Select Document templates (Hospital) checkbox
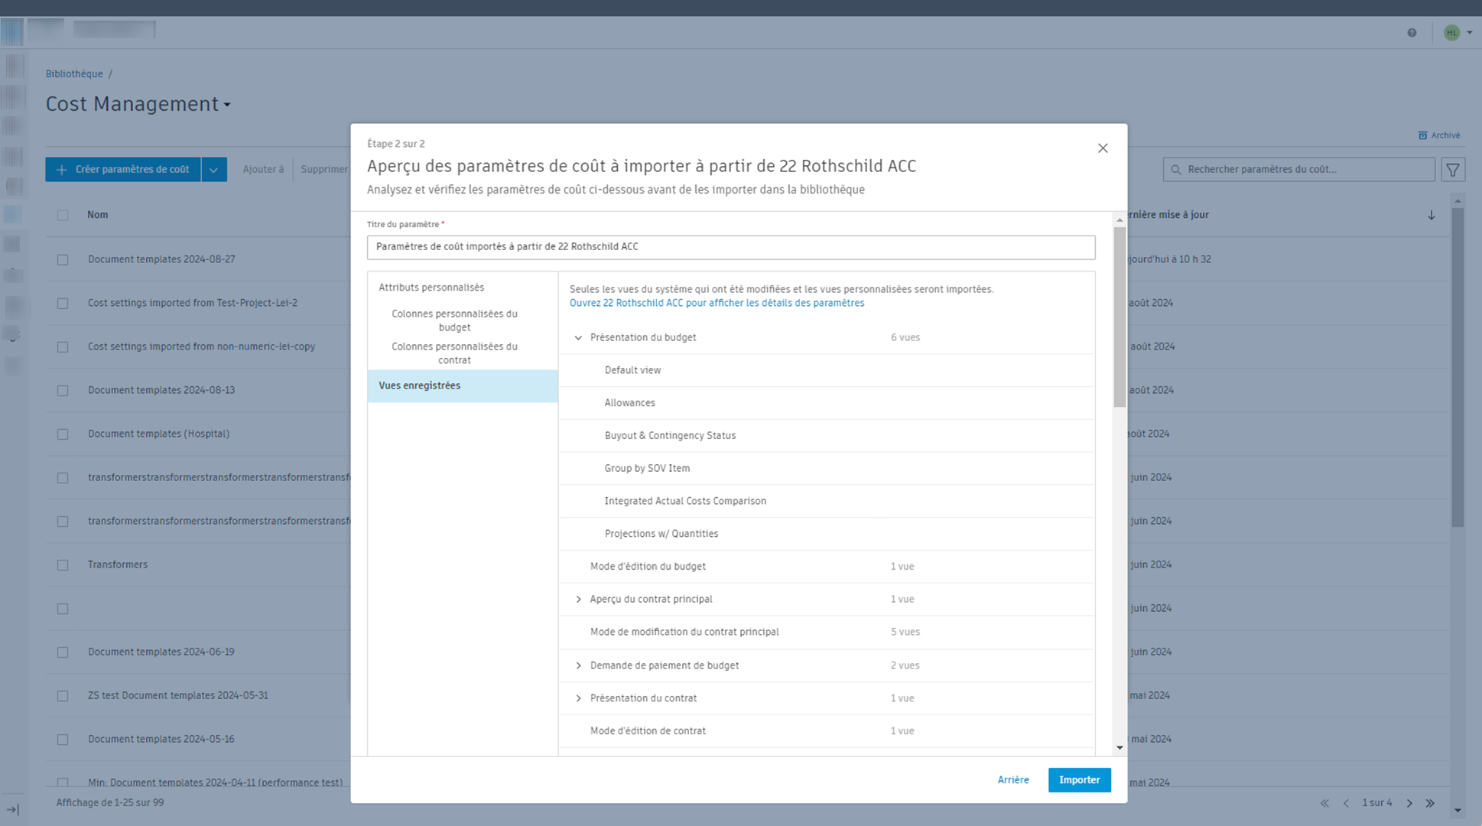This screenshot has width=1482, height=826. [x=63, y=434]
